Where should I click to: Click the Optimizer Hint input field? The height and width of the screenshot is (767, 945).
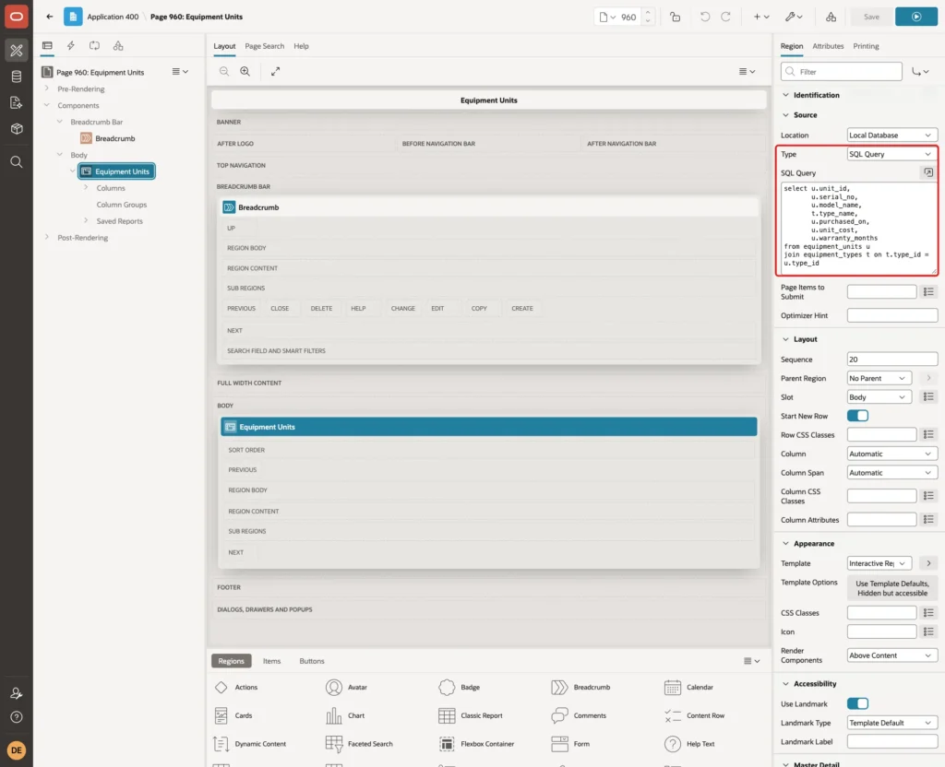coord(891,315)
